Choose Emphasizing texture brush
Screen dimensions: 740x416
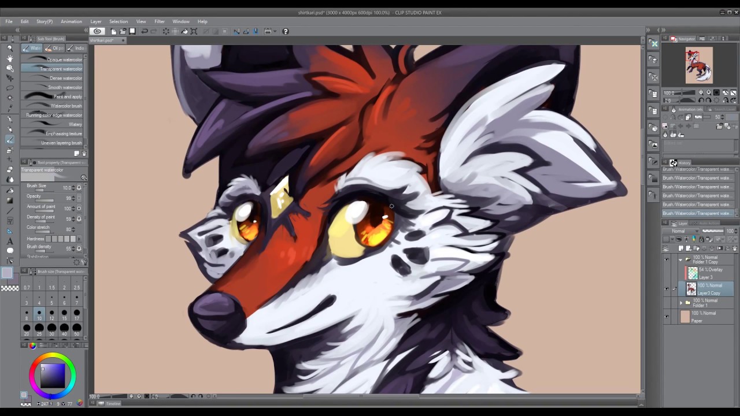(53, 133)
